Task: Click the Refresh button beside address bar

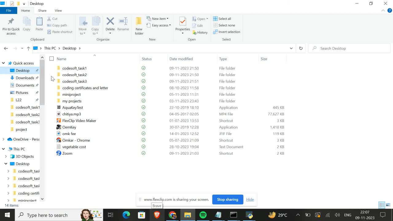Action: click(x=301, y=48)
